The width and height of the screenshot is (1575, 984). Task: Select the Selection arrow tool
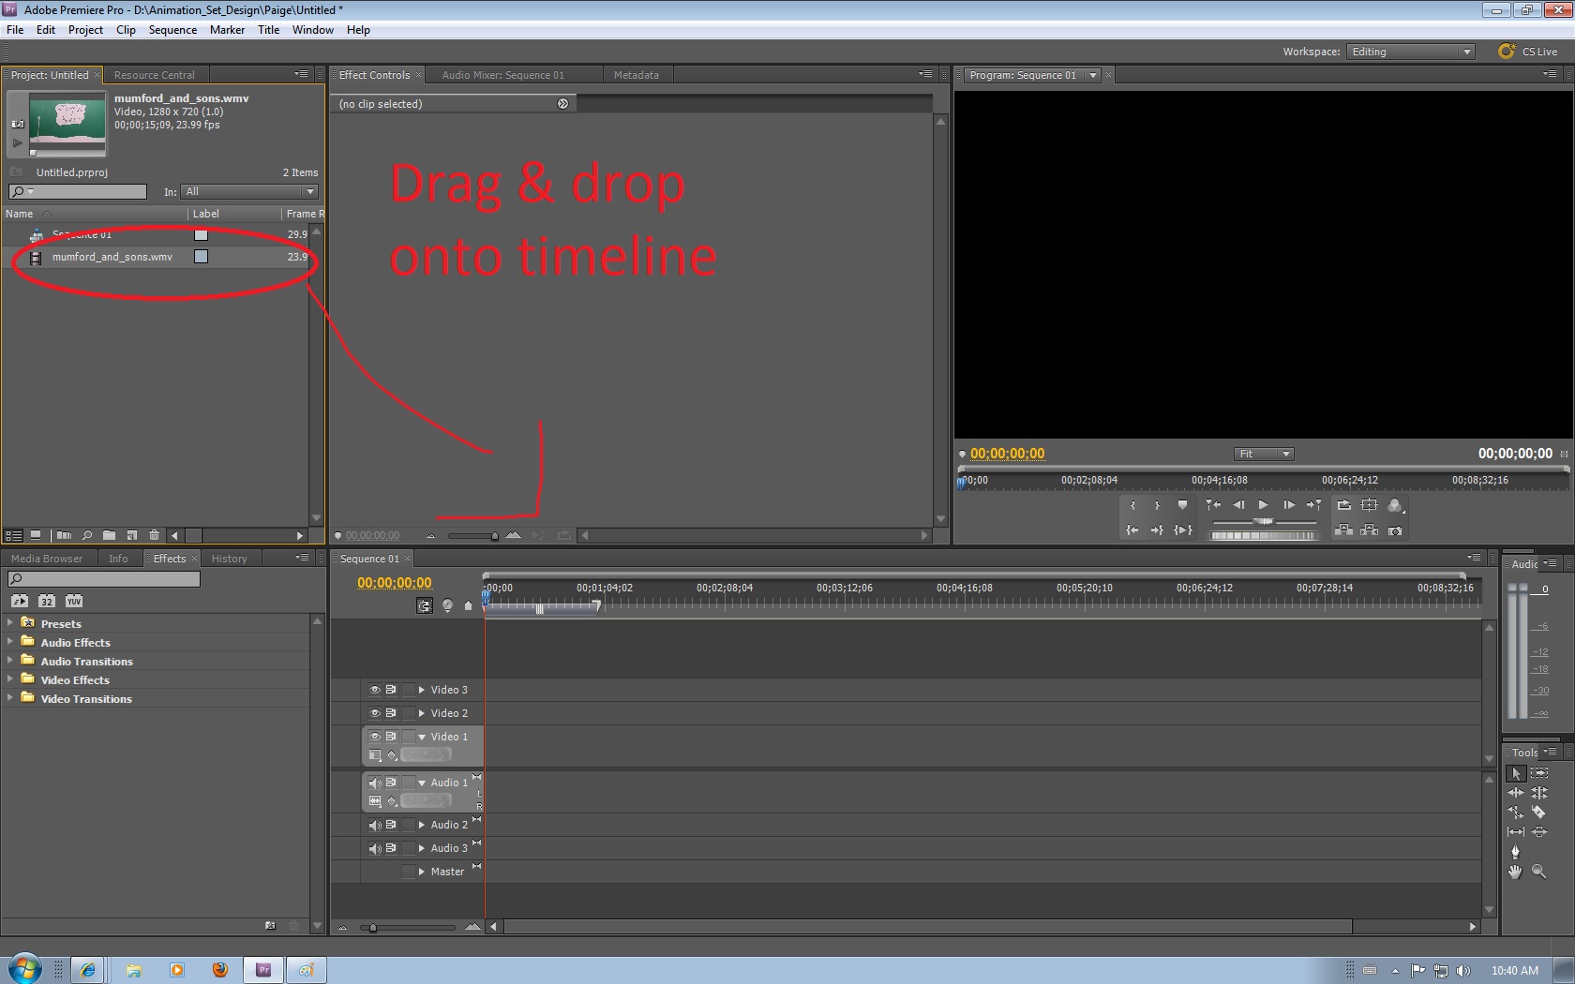1516,773
